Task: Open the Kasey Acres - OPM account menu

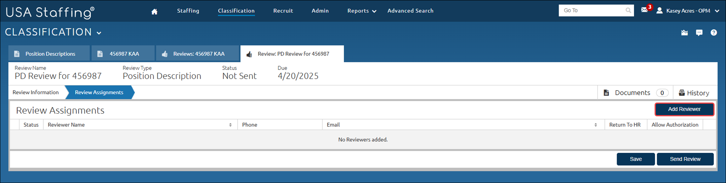Action: [x=693, y=11]
